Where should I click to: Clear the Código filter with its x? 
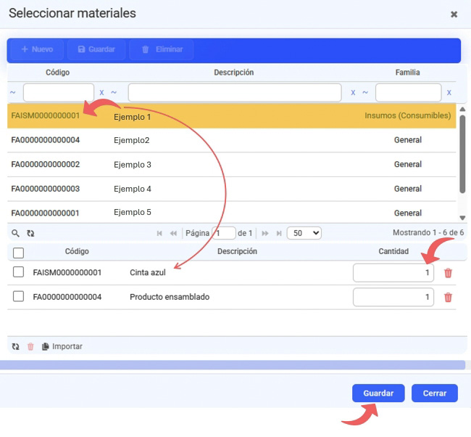pyautogui.click(x=101, y=93)
